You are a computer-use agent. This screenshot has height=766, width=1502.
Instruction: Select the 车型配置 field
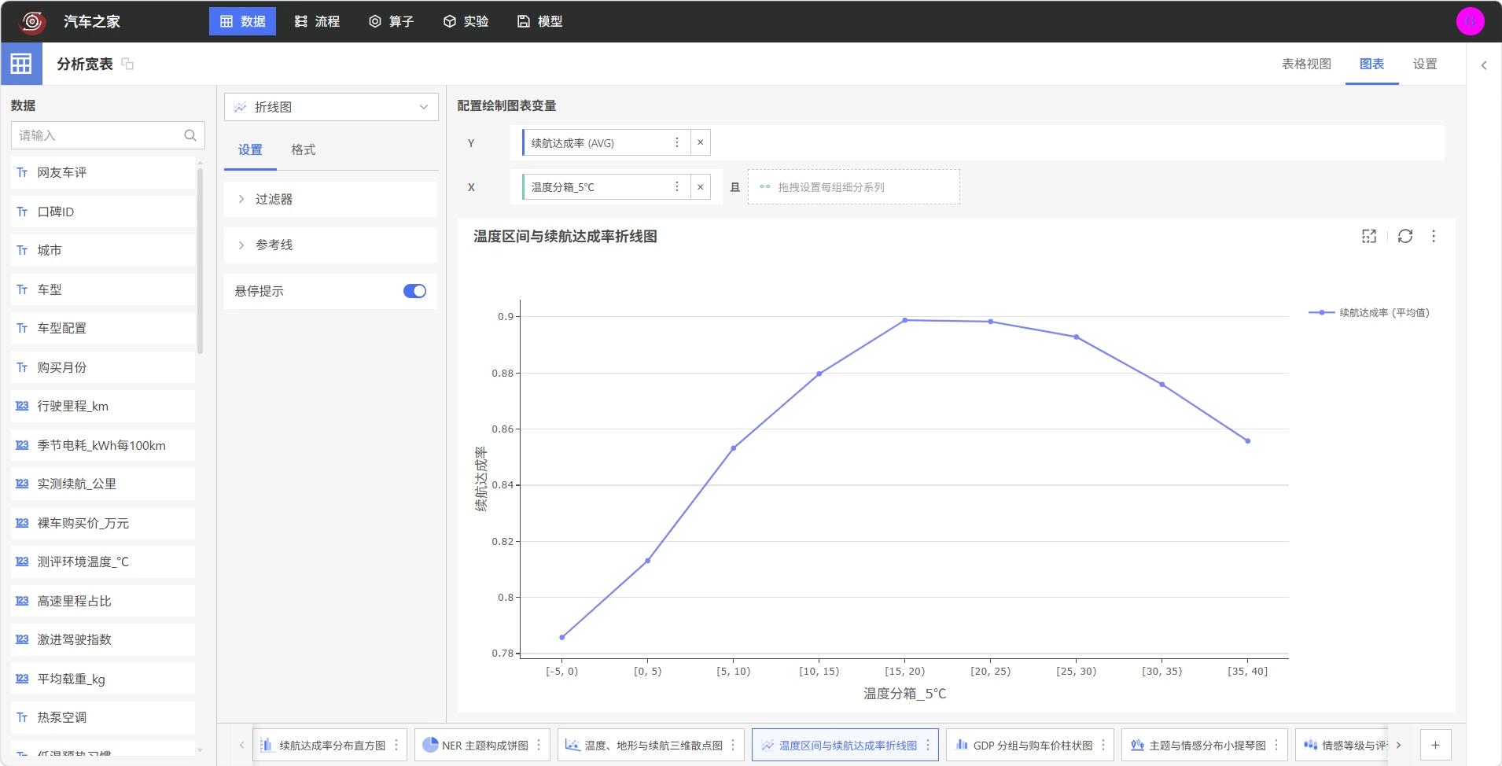103,328
